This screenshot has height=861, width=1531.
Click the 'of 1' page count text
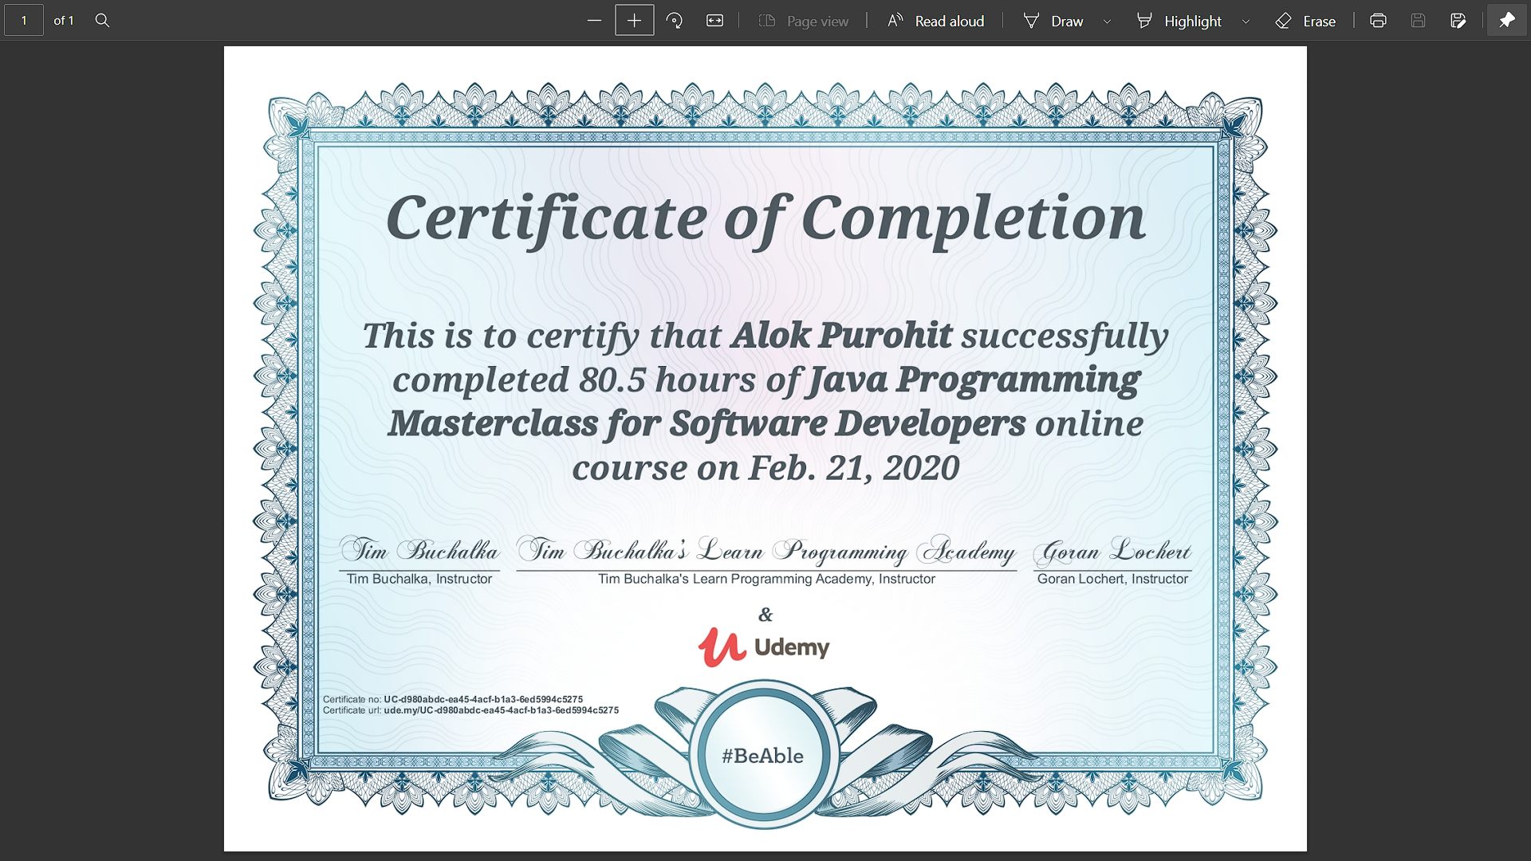click(64, 21)
